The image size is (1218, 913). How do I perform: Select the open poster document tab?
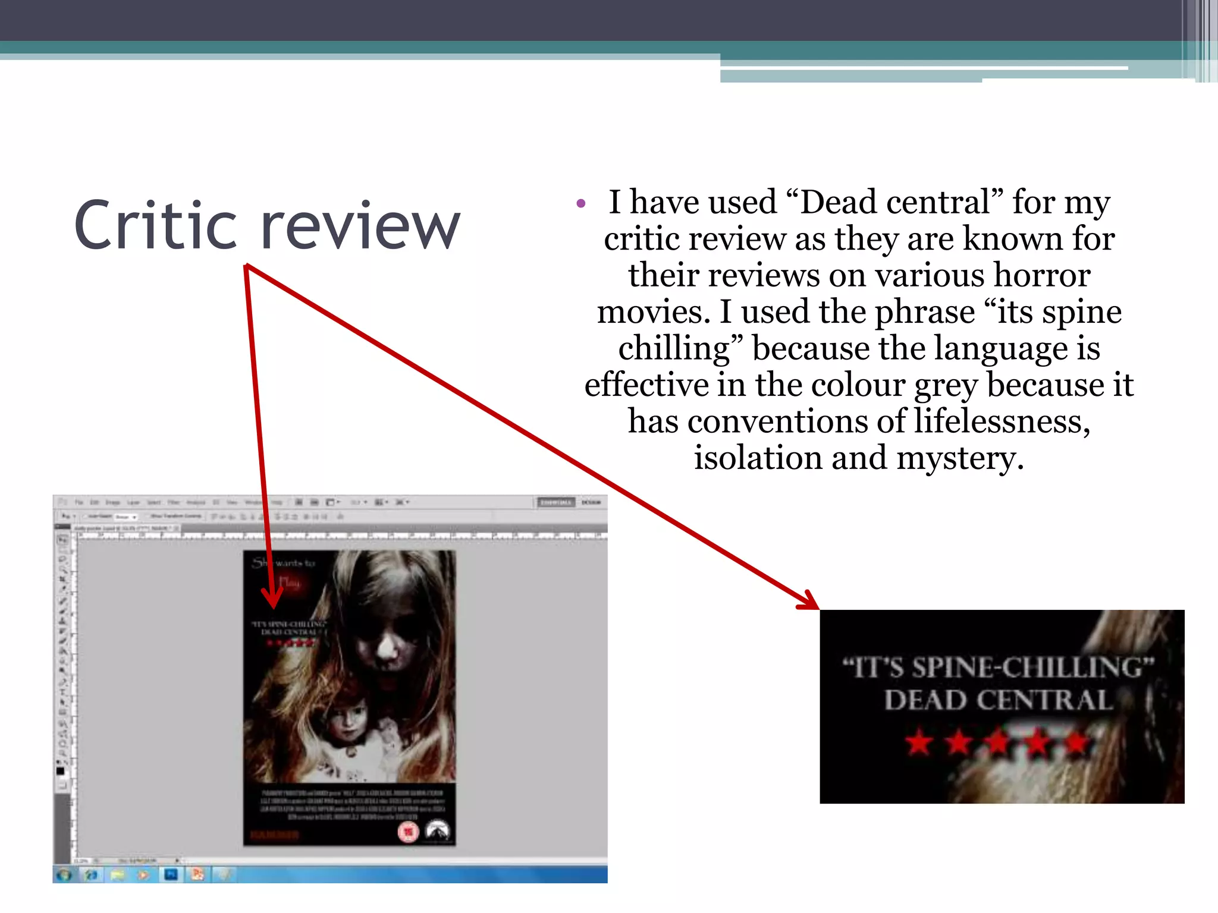(x=125, y=528)
